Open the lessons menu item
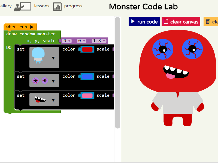 42,6
